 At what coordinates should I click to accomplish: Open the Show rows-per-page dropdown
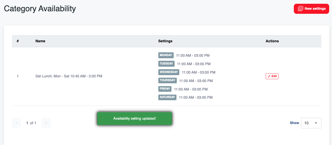311,123
